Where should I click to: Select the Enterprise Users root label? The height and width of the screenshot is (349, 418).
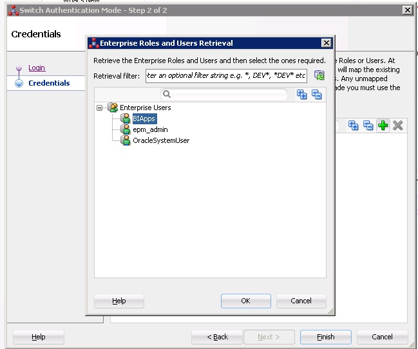coord(146,108)
